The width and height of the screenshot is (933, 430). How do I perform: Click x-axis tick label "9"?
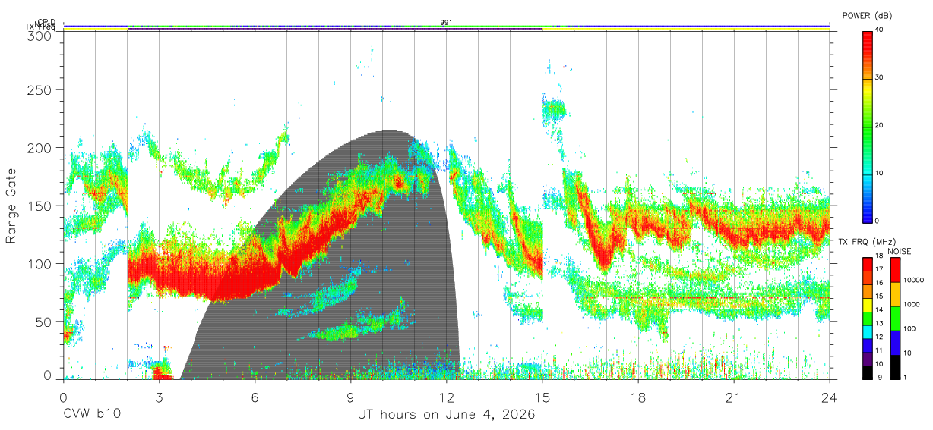(351, 397)
